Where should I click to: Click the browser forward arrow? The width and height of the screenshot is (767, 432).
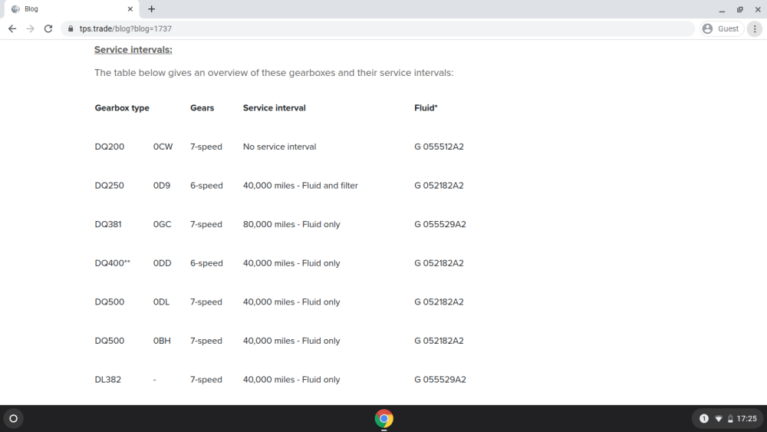coord(31,28)
